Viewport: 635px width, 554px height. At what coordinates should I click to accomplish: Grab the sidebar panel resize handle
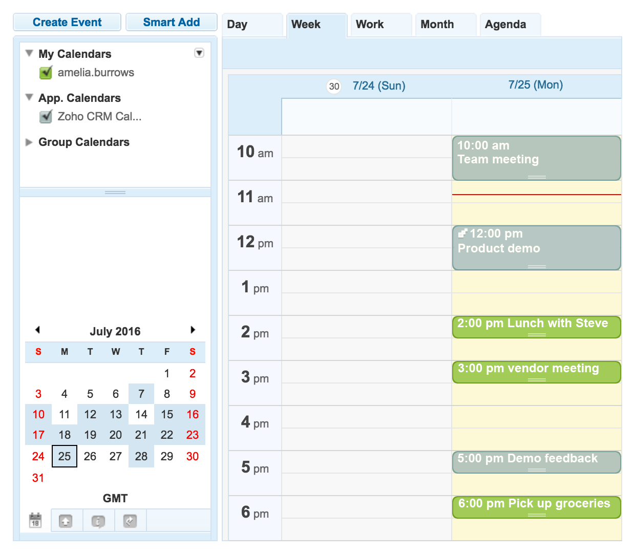(115, 193)
